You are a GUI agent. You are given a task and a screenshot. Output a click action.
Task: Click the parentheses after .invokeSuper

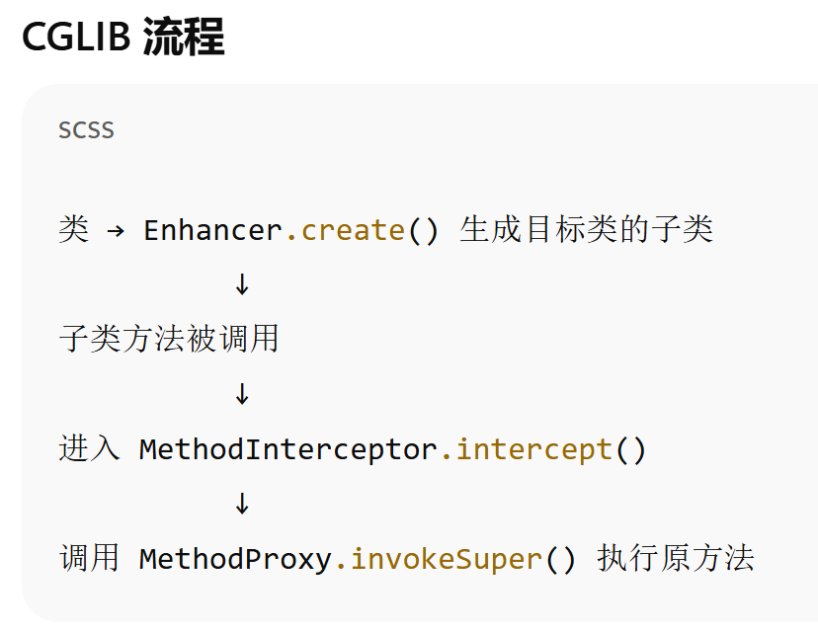pos(560,560)
